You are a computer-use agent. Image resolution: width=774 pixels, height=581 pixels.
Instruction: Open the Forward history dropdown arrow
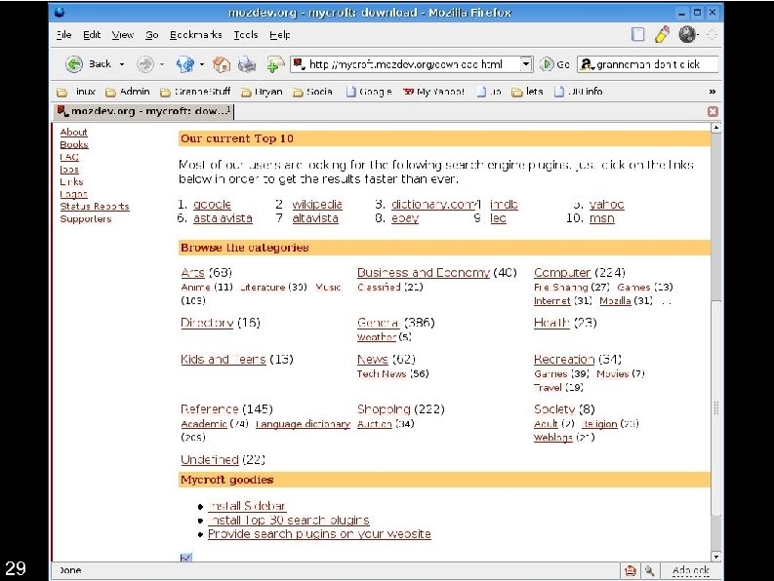click(161, 64)
